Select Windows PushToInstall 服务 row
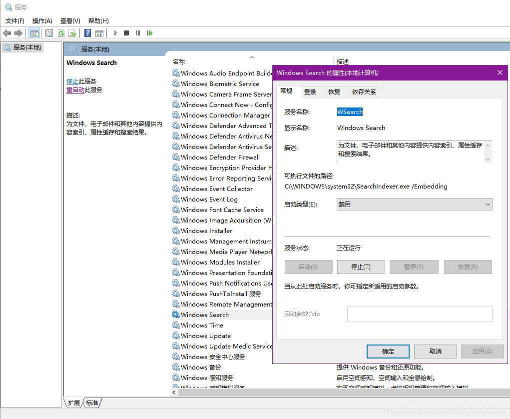 tap(222, 293)
